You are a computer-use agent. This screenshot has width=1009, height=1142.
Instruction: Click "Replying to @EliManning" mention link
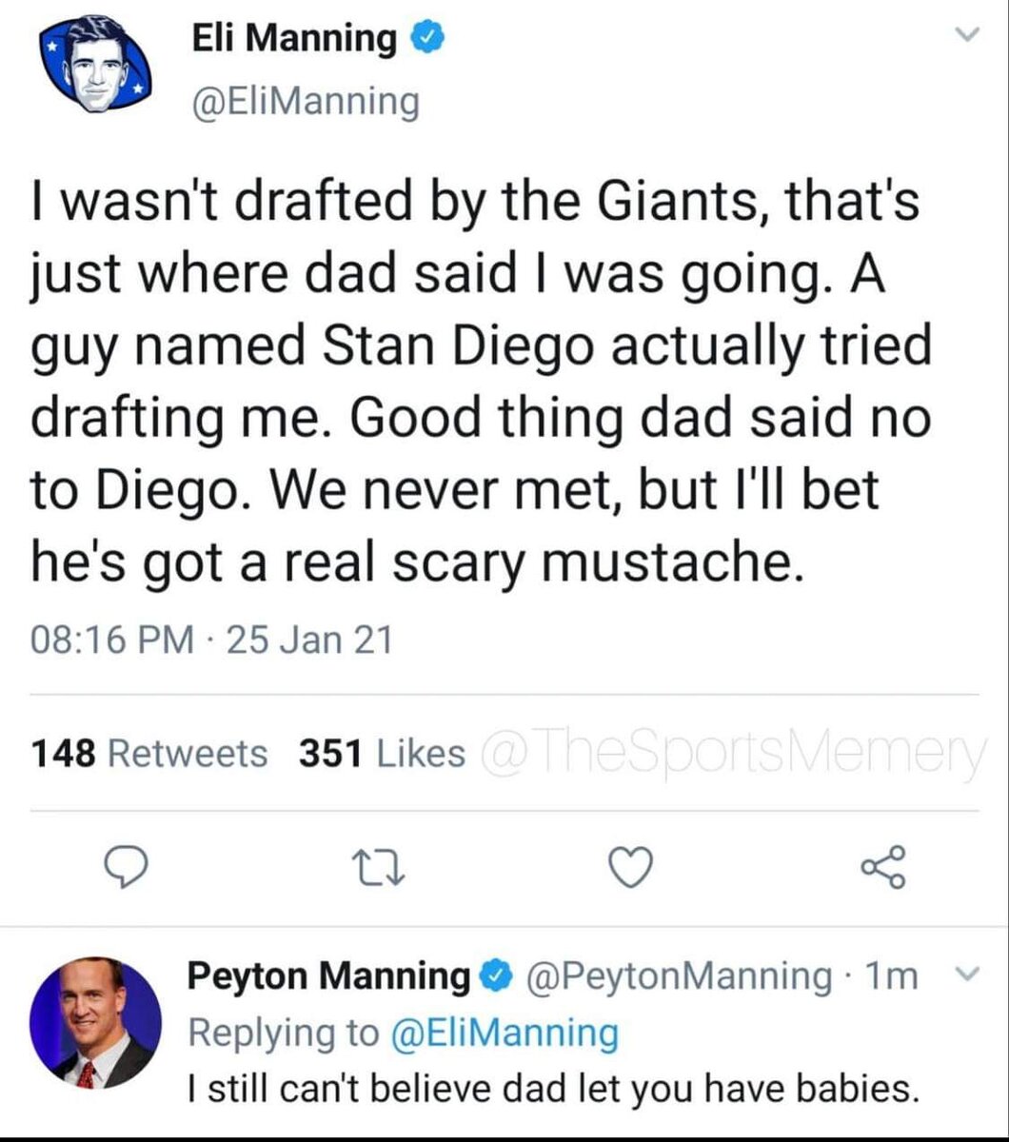(x=504, y=1032)
